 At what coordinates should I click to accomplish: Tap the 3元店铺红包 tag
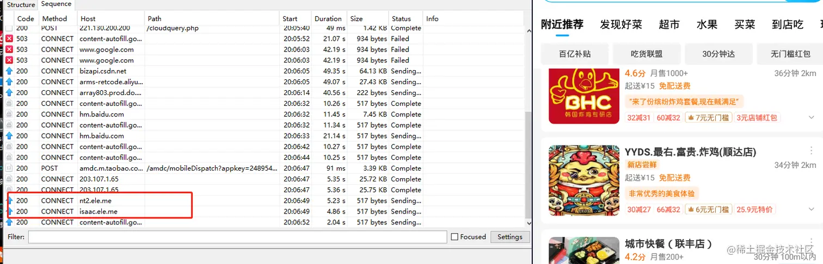758,117
